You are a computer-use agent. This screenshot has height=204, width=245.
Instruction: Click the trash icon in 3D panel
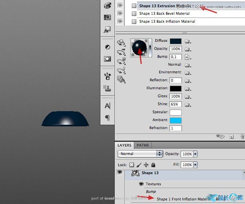pos(240,137)
